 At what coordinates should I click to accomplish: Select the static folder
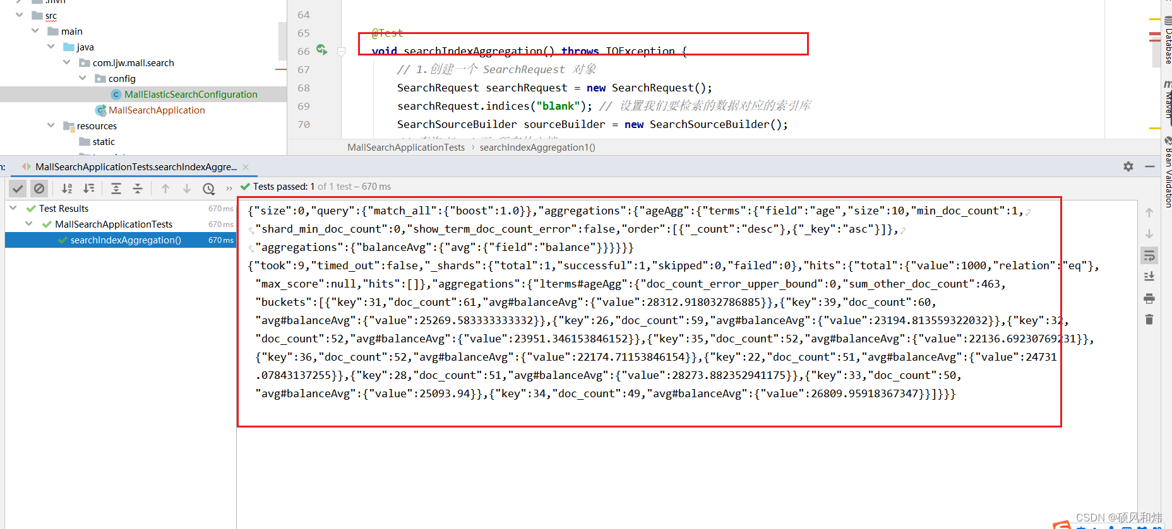[104, 142]
